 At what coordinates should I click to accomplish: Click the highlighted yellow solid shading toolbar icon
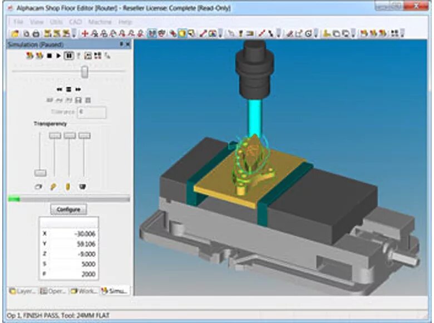coord(182,34)
